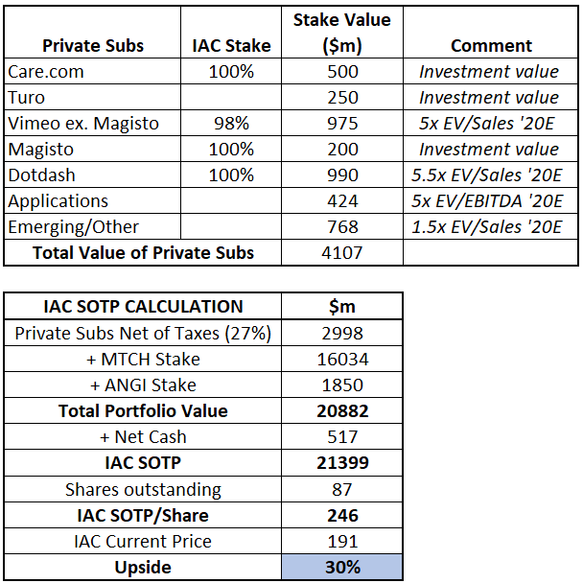Click the Private Subs column header
Screen dimensions: 583x583
coord(93,45)
